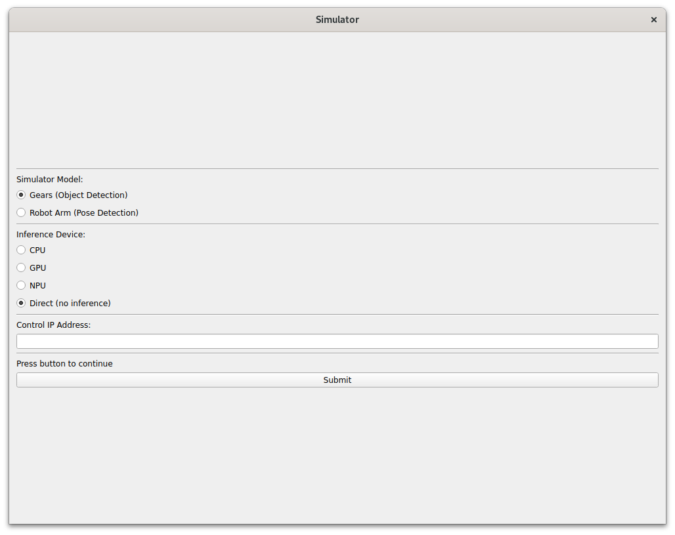Click the Simulator title bar

click(x=337, y=20)
